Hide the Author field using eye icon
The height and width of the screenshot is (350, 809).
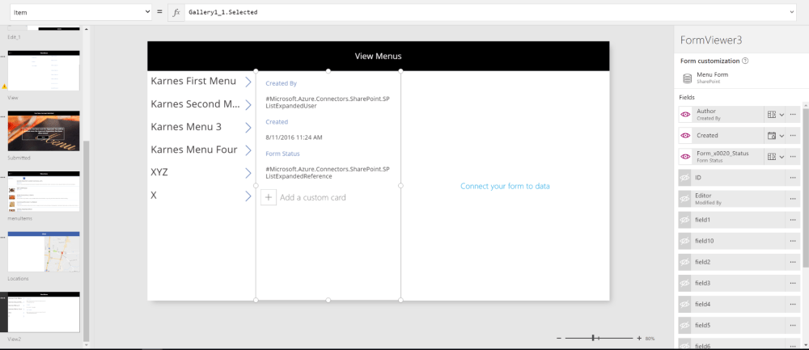685,115
